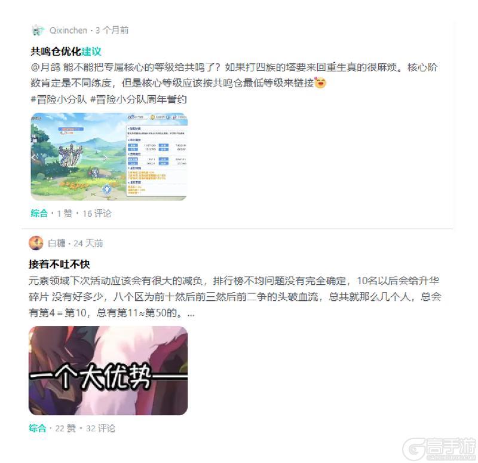Open the 16 评论 comments

pos(97,214)
